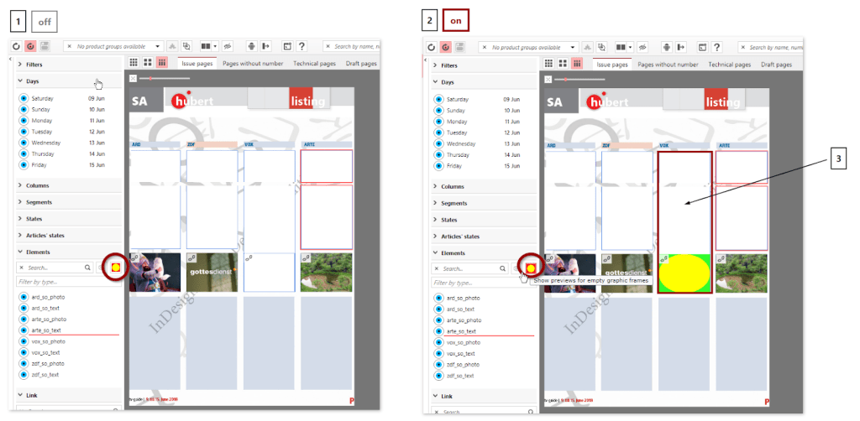Reset zoom X button in right preview

548,80
